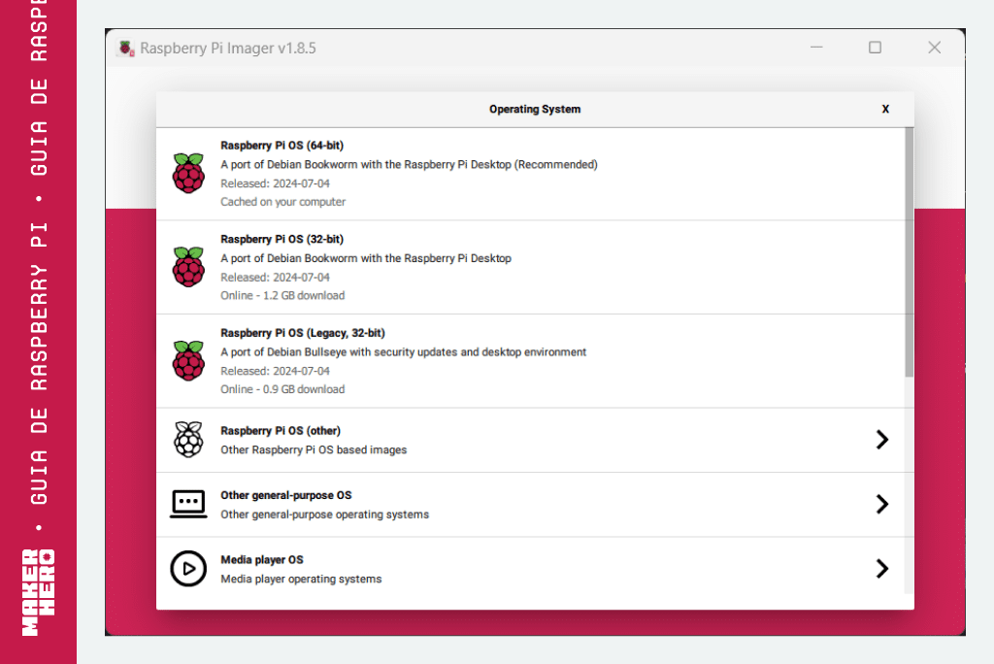Expand Raspberry Pi OS (other) with its chevron
Viewport: 994px width, 664px height.
click(x=881, y=440)
